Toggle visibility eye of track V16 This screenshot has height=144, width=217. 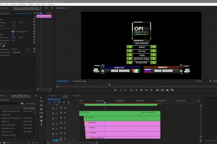(65, 123)
